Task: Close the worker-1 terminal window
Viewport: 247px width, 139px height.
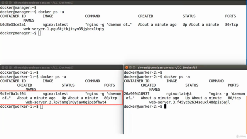Action: click(x=3, y=68)
